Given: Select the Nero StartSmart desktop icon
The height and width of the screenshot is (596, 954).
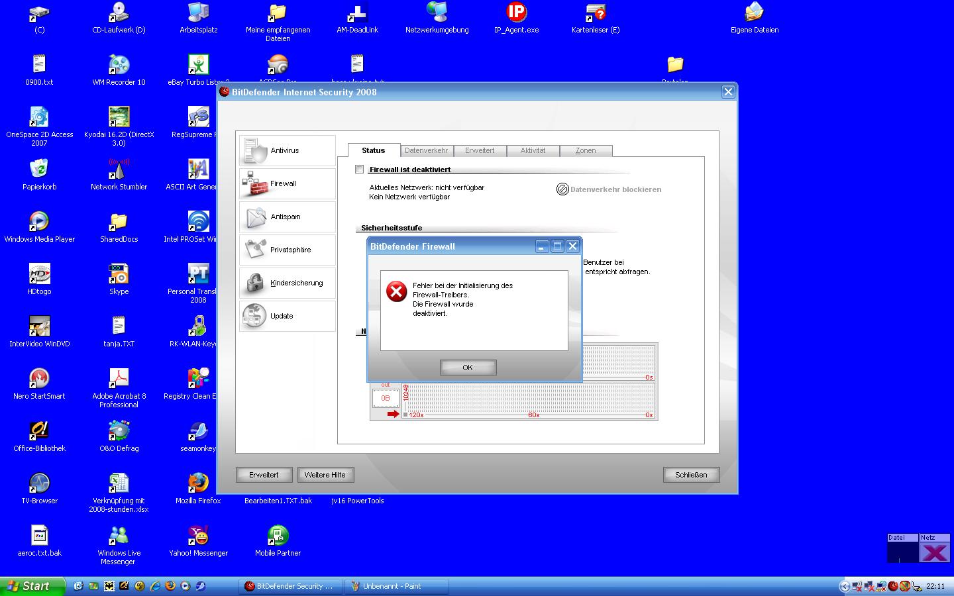Looking at the screenshot, I should [39, 384].
